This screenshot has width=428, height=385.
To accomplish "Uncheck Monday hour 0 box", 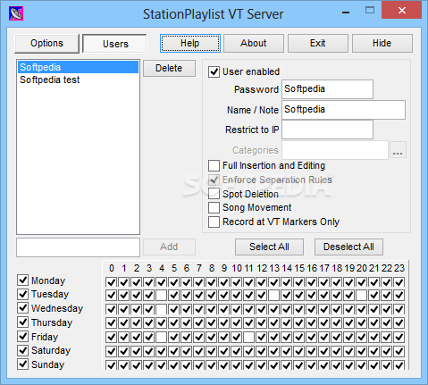I will [111, 282].
